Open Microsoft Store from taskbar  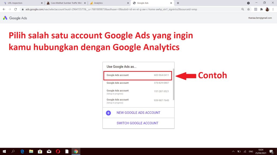pyautogui.click(x=40, y=151)
